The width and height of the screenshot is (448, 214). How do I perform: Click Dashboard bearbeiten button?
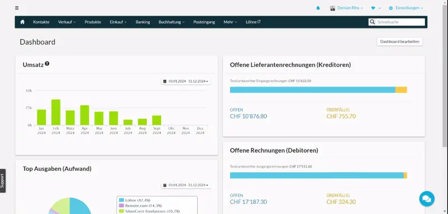[400, 41]
